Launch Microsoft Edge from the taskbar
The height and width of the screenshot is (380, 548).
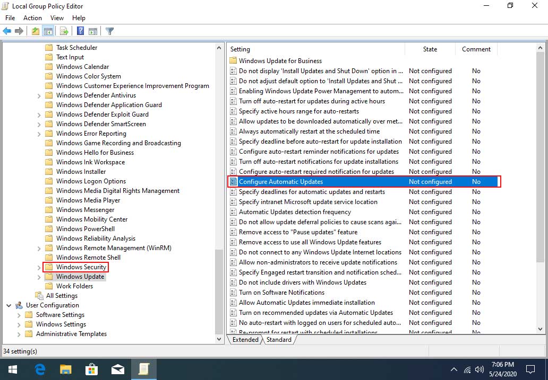coord(40,369)
